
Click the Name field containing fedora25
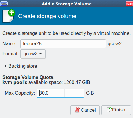pos(63,44)
